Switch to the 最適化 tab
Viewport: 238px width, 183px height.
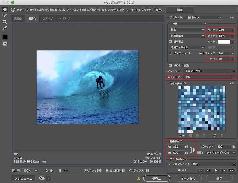[32, 19]
